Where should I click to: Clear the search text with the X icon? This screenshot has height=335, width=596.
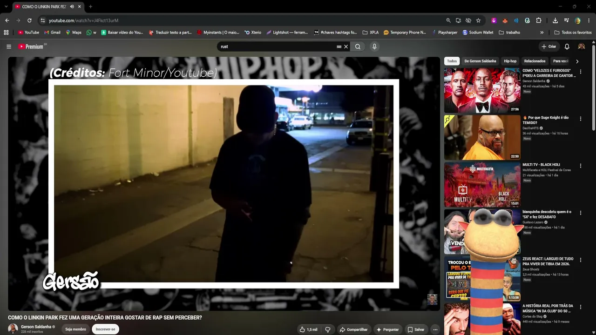click(346, 47)
